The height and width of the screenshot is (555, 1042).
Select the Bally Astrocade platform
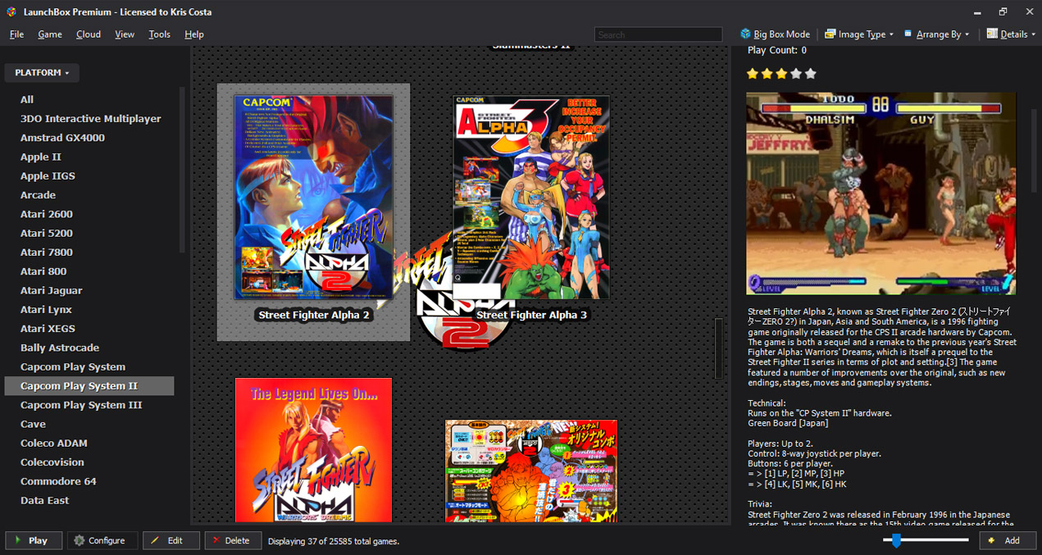(60, 348)
